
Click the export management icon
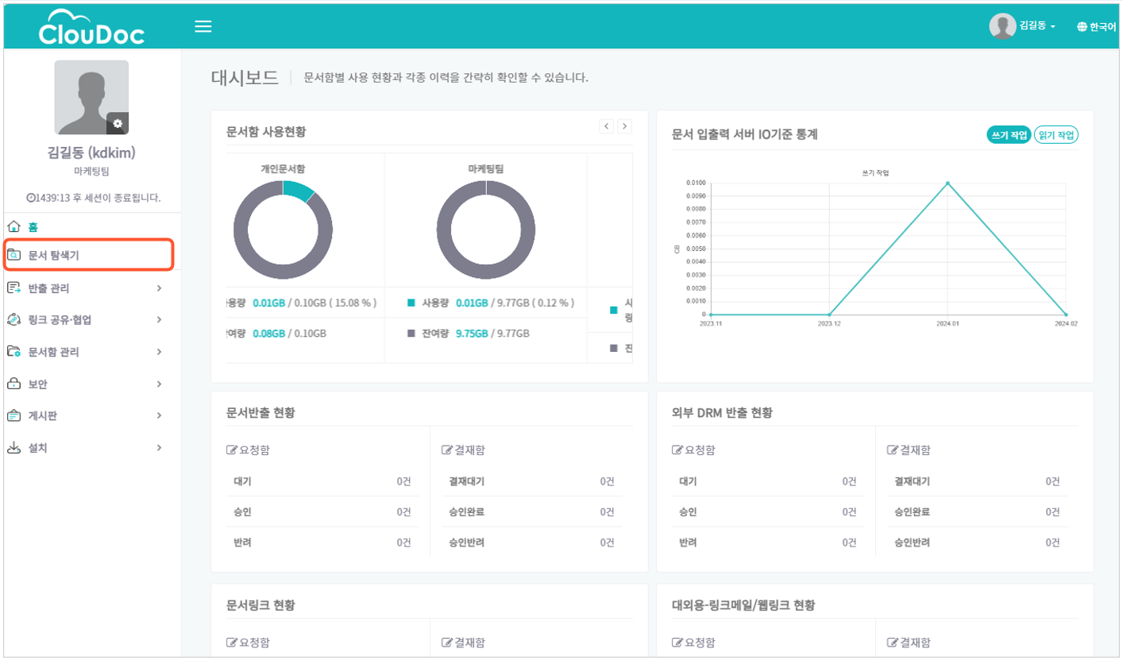14,288
